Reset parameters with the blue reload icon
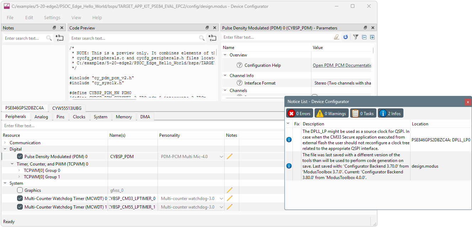The height and width of the screenshot is (227, 472). pos(345,37)
